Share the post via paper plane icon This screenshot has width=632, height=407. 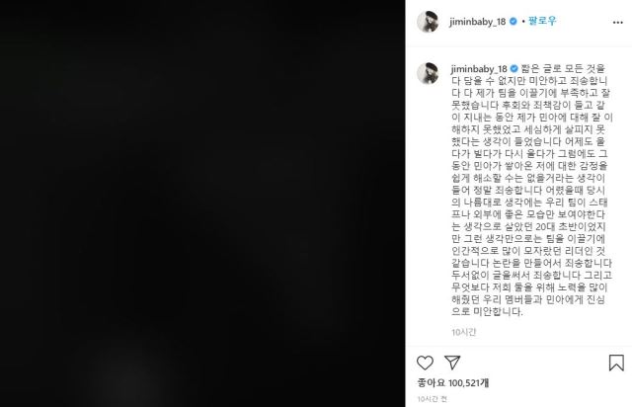pyautogui.click(x=452, y=363)
